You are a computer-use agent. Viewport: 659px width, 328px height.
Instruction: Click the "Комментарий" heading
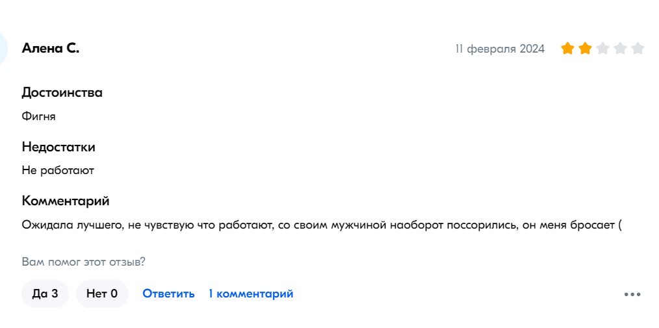point(66,201)
